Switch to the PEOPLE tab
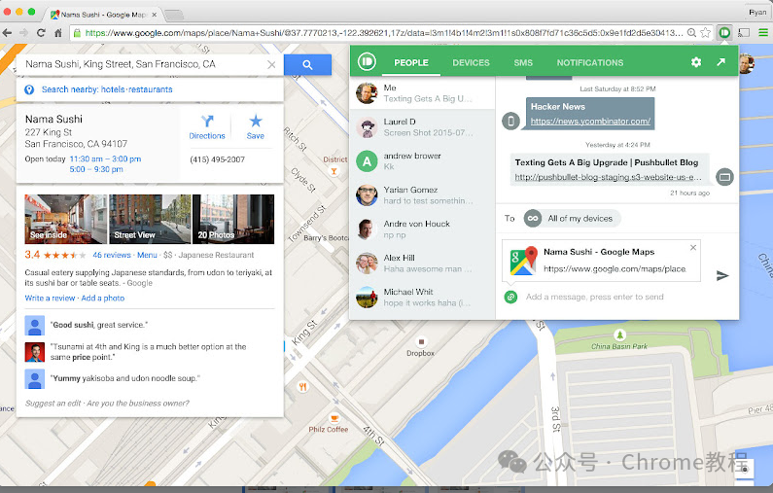 click(x=411, y=62)
